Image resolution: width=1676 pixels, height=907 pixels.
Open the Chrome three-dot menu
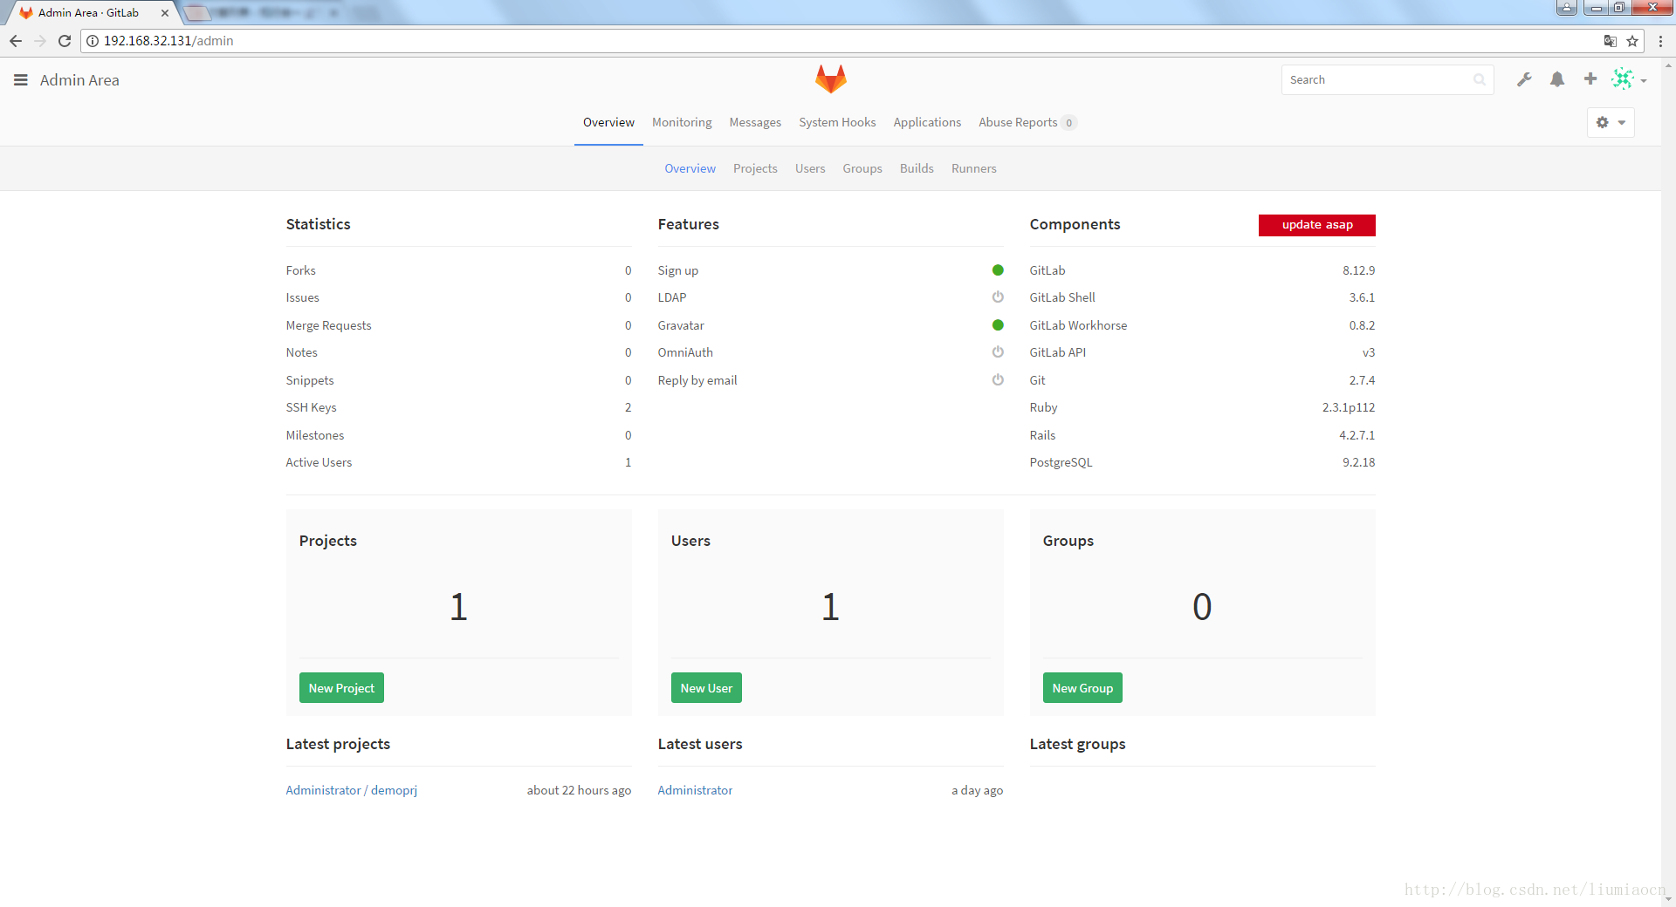[1660, 41]
